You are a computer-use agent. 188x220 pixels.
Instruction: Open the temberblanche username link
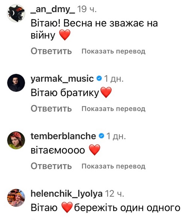pos(63,136)
